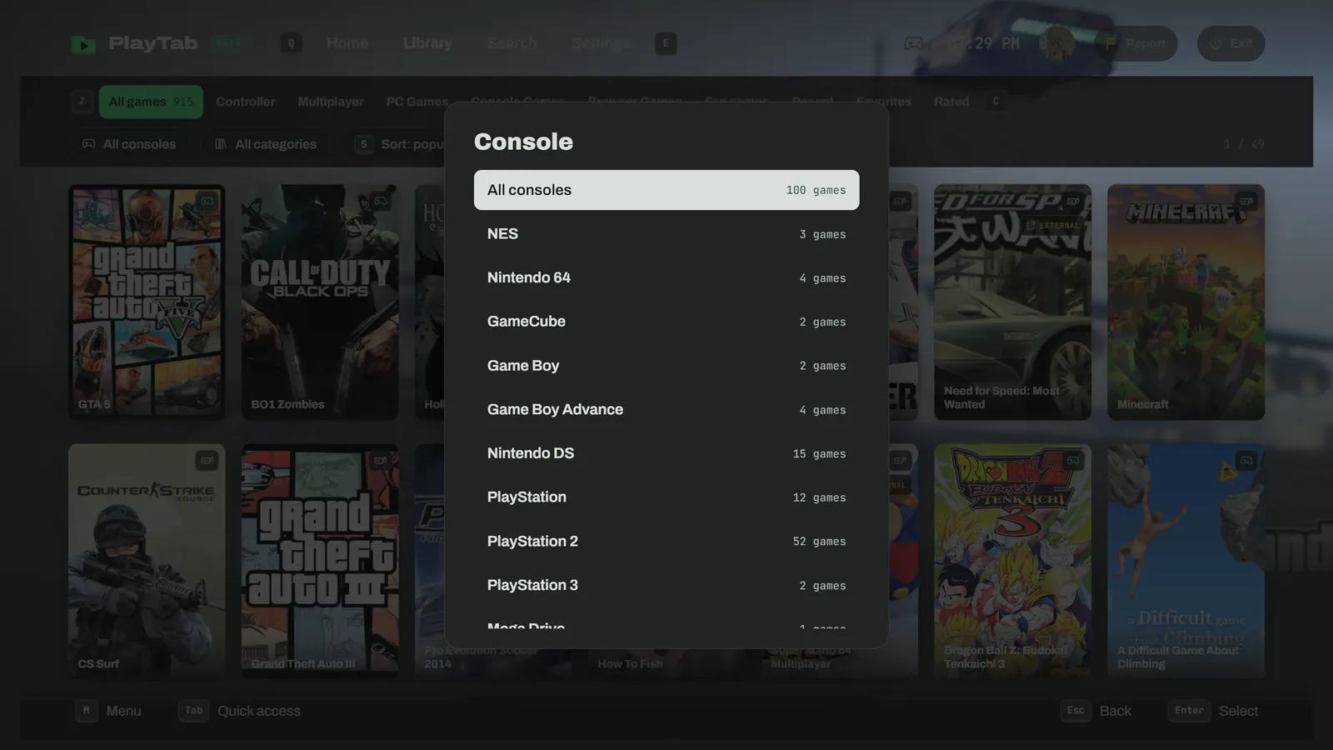
Task: Select the PC Games filter tab
Action: 417,102
